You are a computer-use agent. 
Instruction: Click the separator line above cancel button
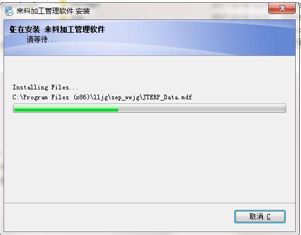pos(149,203)
